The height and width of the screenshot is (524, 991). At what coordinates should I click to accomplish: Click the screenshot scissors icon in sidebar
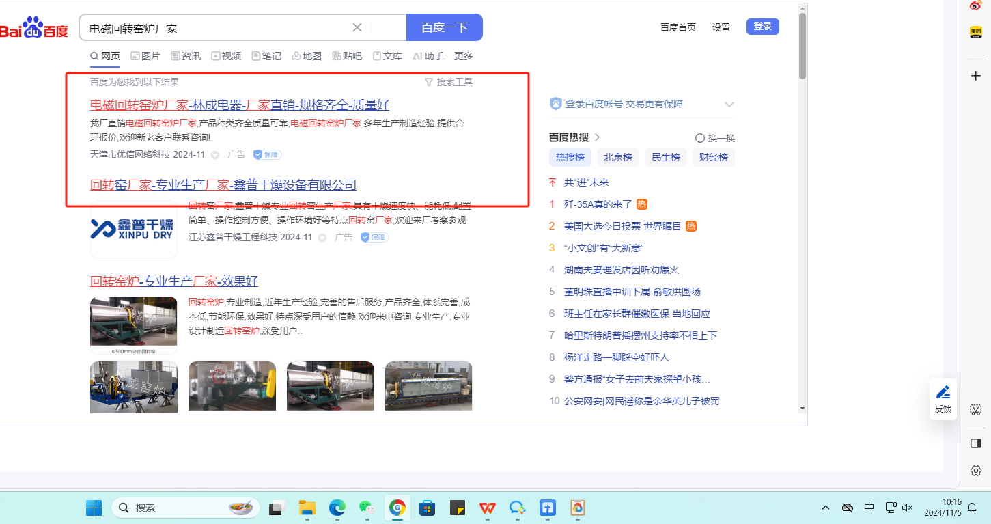pos(976,410)
